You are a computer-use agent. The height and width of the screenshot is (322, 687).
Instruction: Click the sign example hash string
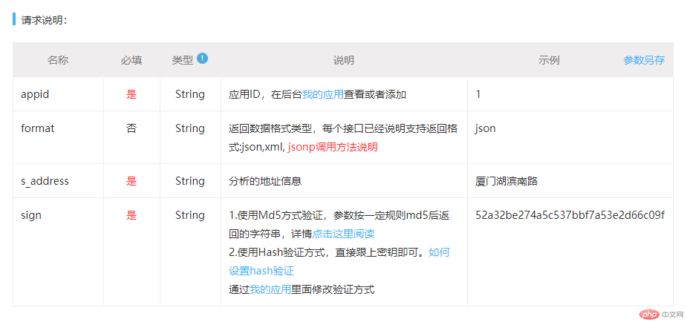(x=570, y=215)
